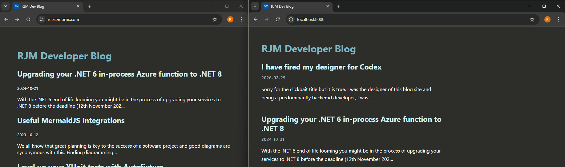This screenshot has width=565, height=167.
Task: Click the localhost:8000 address bar
Action: point(400,19)
